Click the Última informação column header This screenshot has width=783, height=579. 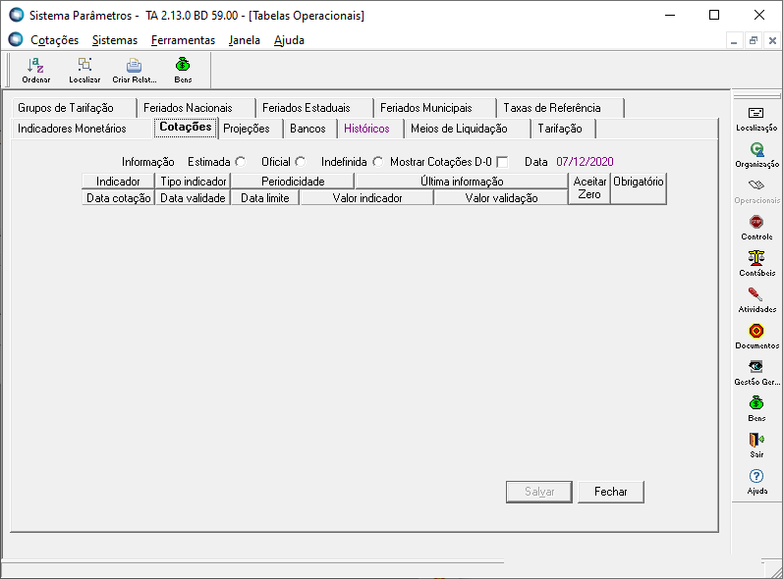click(x=462, y=181)
